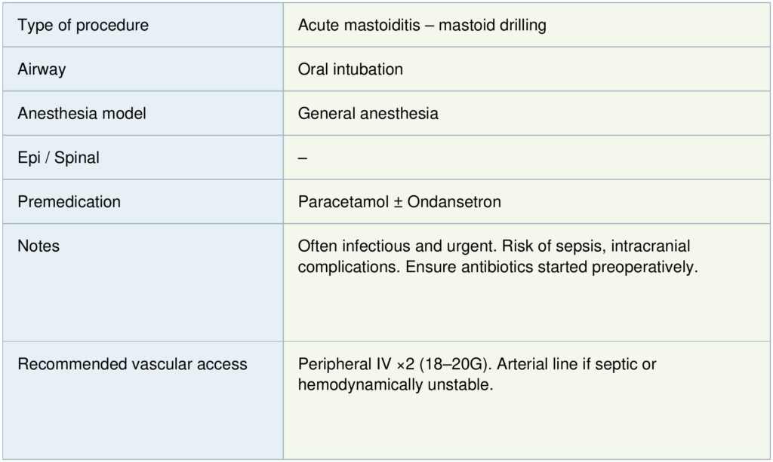Click the "Epi / Spinal" label

(58, 158)
